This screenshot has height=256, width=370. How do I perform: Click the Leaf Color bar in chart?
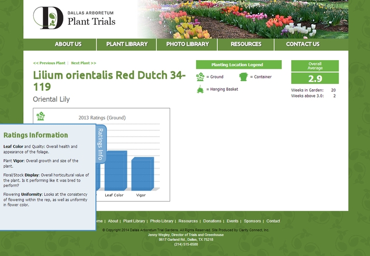point(115,170)
